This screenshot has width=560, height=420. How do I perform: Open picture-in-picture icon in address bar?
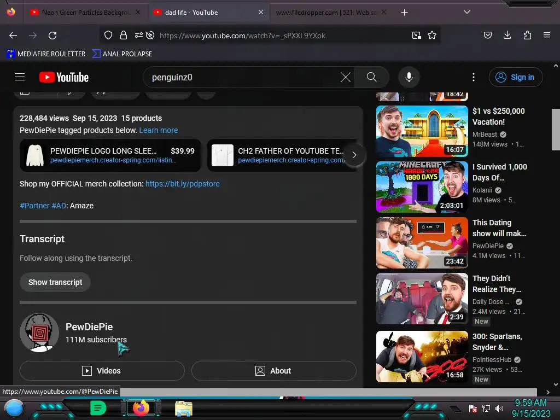coord(416,36)
